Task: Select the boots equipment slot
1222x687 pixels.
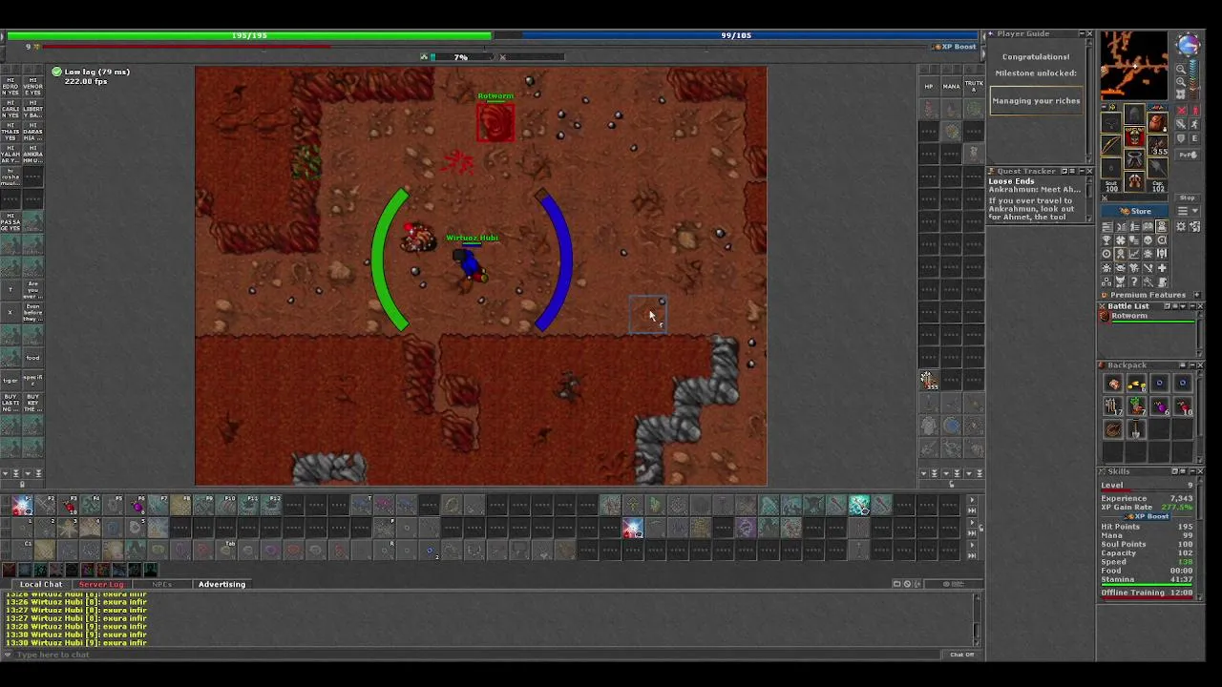Action: point(1134,180)
